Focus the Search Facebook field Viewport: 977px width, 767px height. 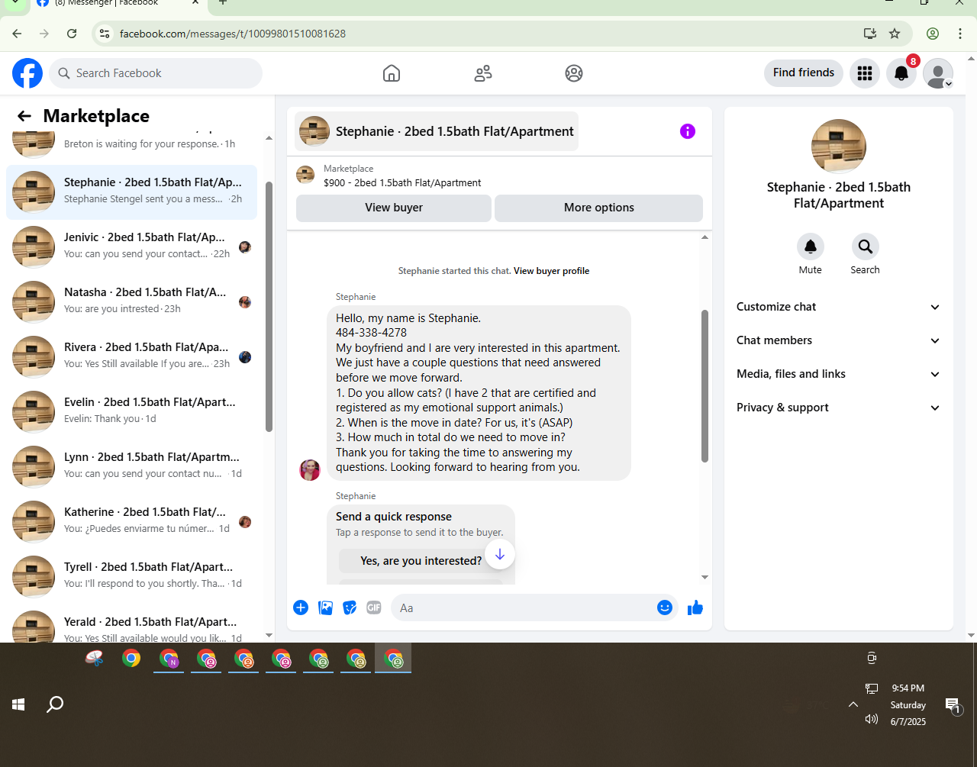click(x=156, y=73)
